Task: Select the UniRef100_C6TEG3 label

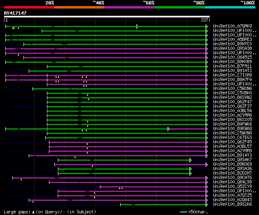Action: (x=232, y=138)
